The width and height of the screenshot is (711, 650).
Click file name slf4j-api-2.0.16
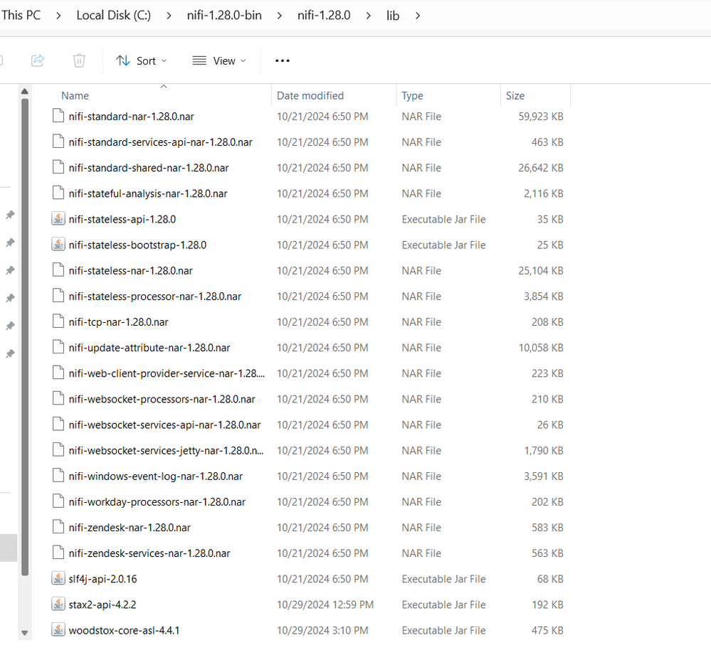point(103,579)
